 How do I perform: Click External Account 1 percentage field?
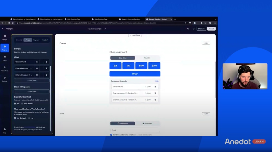click(x=37, y=68)
